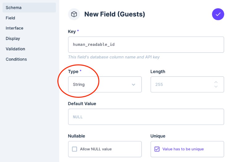Click the Allow NULL value label
231x162 pixels.
click(96, 149)
